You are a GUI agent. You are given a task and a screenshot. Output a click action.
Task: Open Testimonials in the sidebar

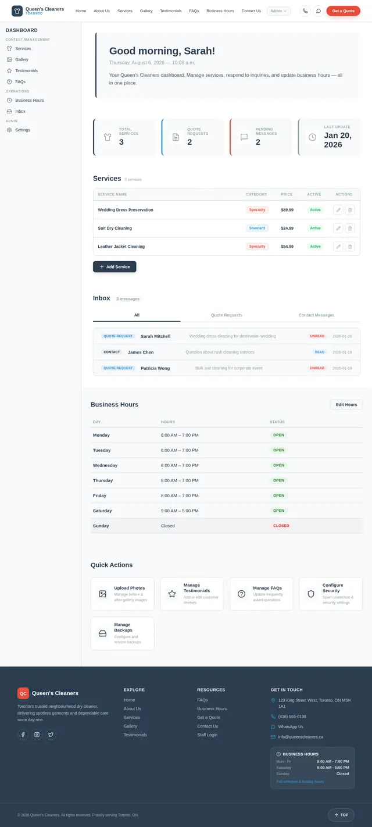pyautogui.click(x=40, y=71)
